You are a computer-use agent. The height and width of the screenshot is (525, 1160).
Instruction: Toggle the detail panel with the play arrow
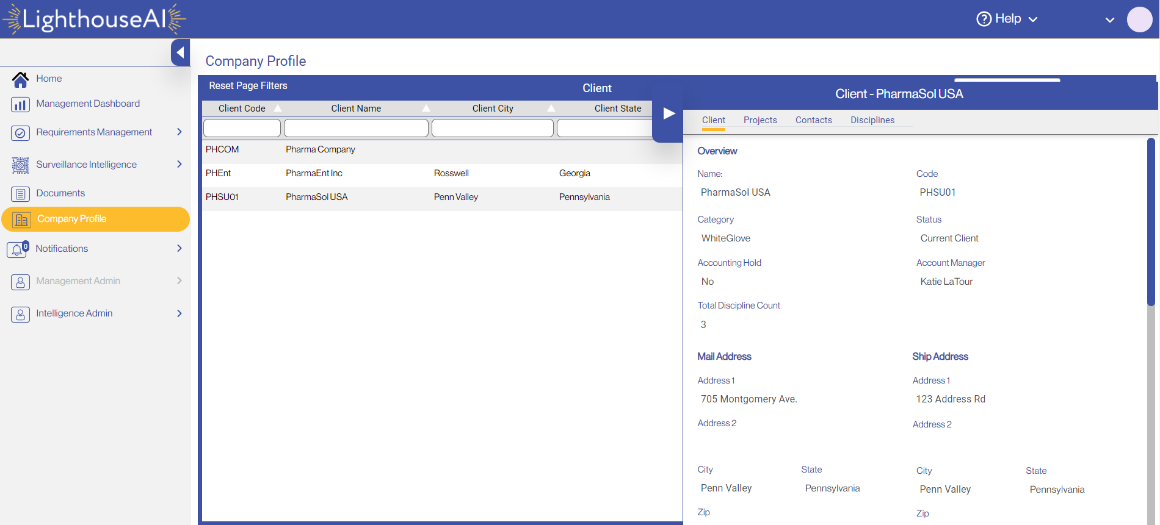(x=669, y=113)
